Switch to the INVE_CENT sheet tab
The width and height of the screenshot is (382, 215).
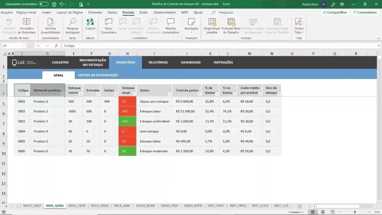(77, 206)
